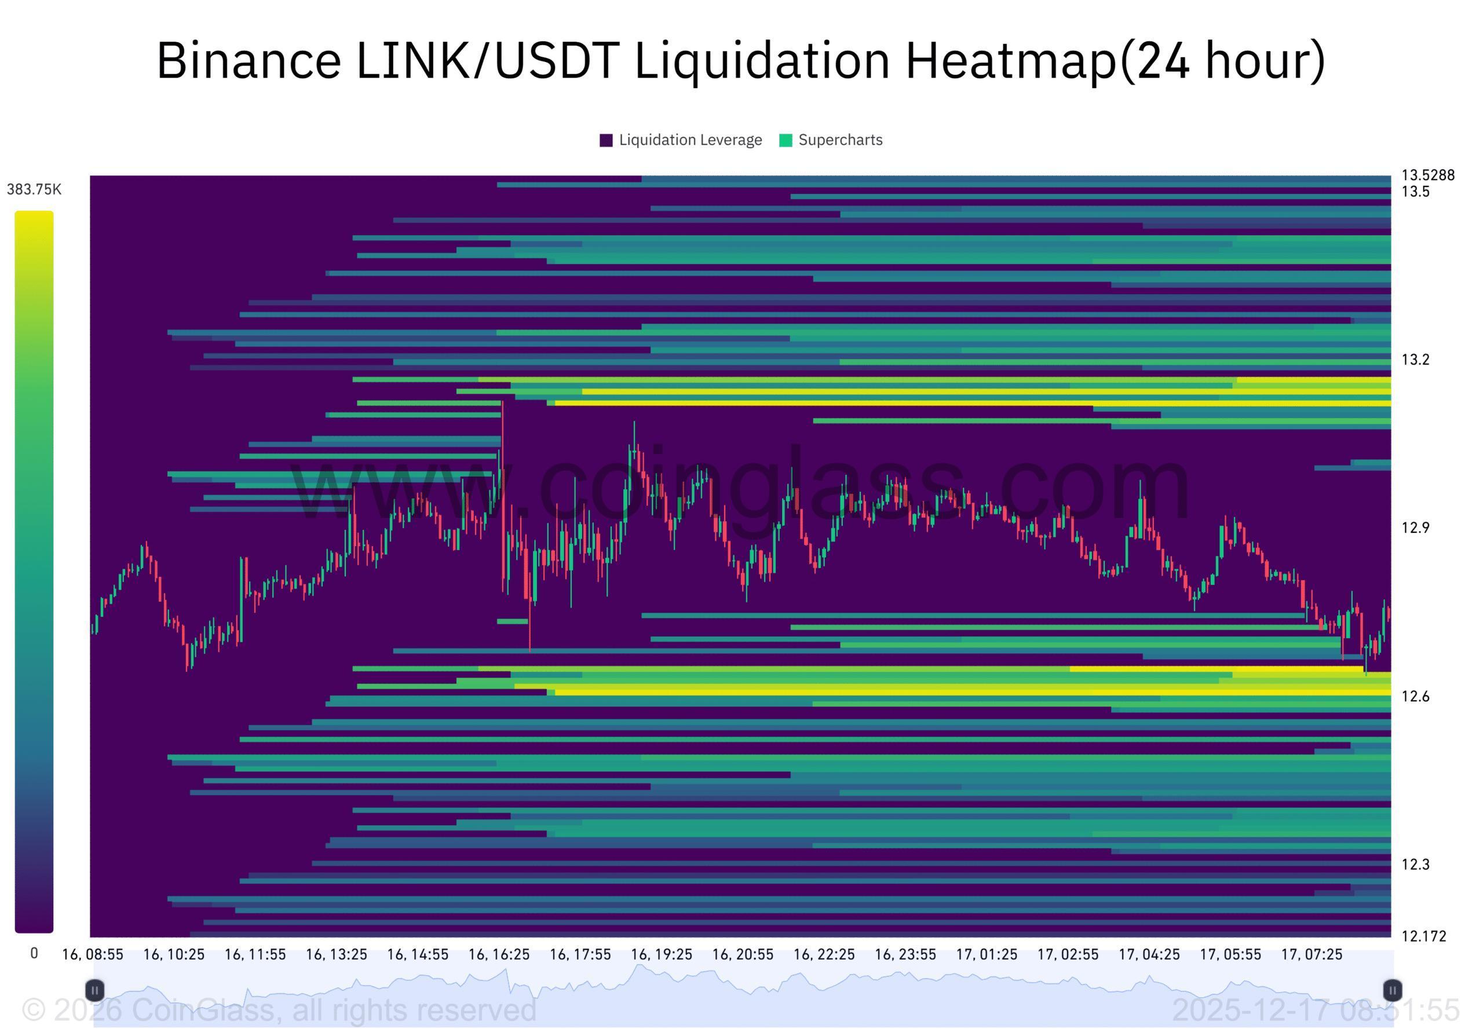Click the green Supercharts legend swatch
Screen dimensions: 1483x1036
pyautogui.click(x=787, y=140)
